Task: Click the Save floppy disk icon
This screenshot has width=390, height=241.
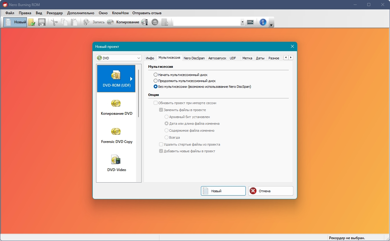Action: click(42, 22)
